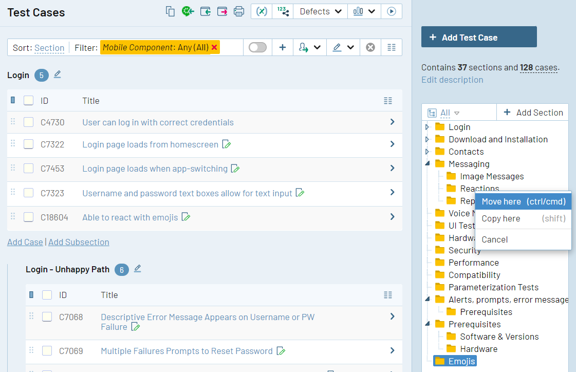
Task: Open columns icon in Login table header
Action: pyautogui.click(x=388, y=101)
